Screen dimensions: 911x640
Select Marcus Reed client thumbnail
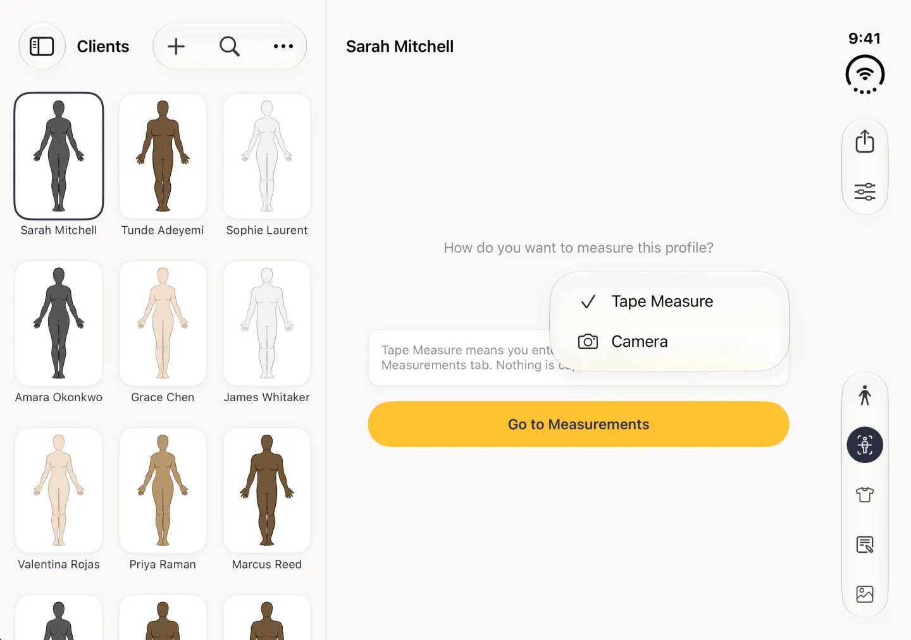pos(267,490)
